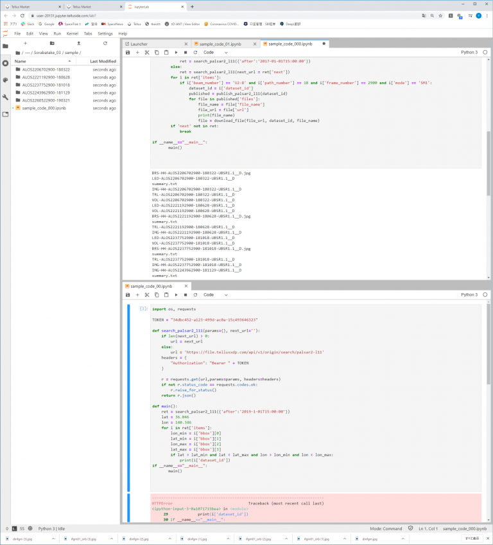The image size is (493, 545).
Task: Refresh the file list
Action: point(105,44)
